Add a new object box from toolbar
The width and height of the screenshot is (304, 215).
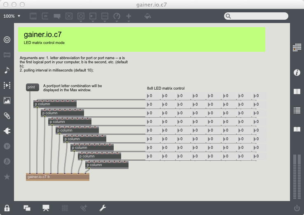tap(33, 16)
